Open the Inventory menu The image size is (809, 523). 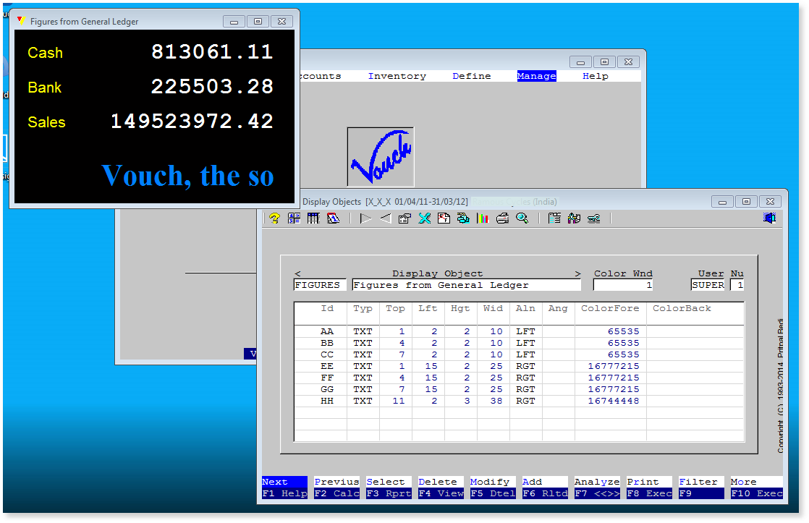(x=397, y=75)
